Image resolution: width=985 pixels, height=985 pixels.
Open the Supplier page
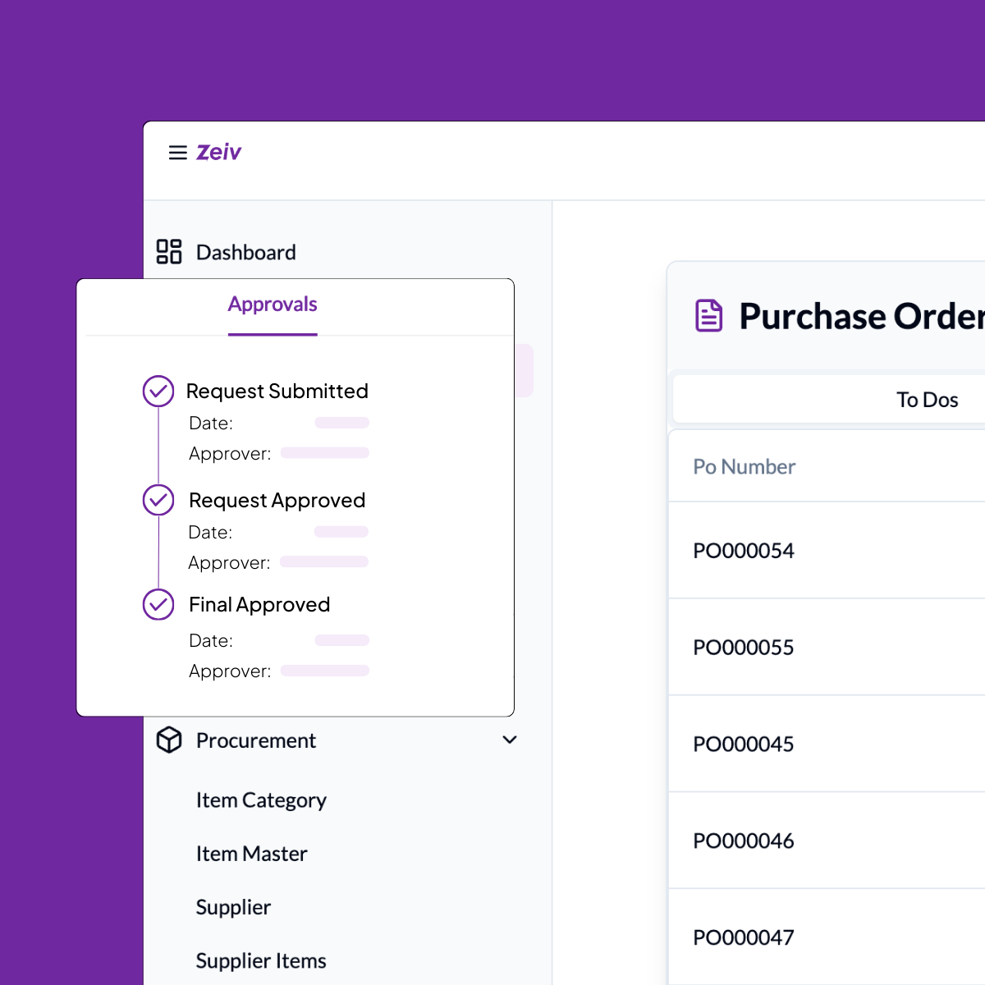coord(233,907)
